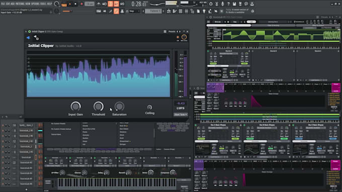Open the FILE menu
This screenshot has height=192, width=342.
(3, 4)
